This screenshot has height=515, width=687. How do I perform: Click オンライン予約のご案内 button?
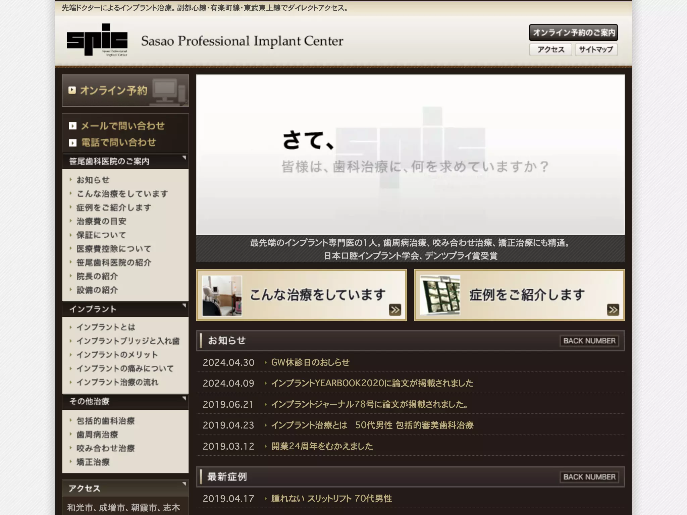[x=574, y=33]
